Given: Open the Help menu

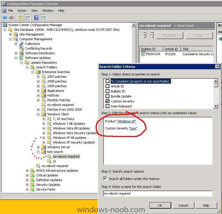Looking at the screenshot, I should [x=61, y=11].
